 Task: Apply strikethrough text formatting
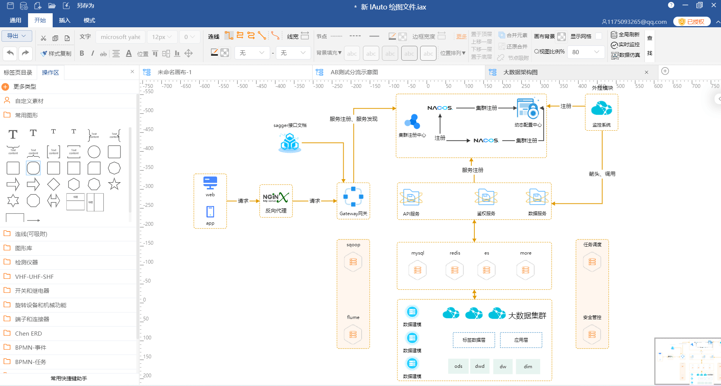pos(103,54)
